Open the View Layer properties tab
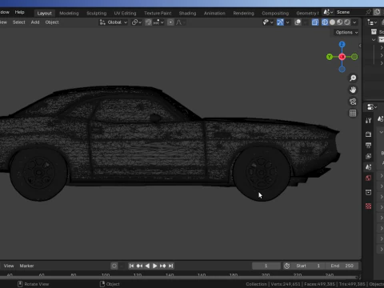Viewport: 384px width, 288px height. (369, 156)
